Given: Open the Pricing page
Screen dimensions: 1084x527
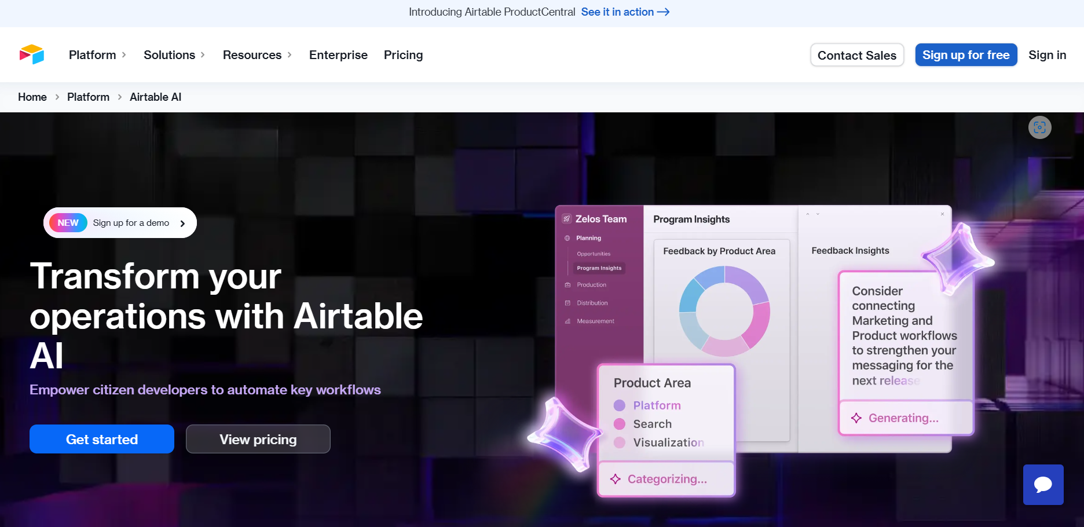Looking at the screenshot, I should pyautogui.click(x=404, y=55).
